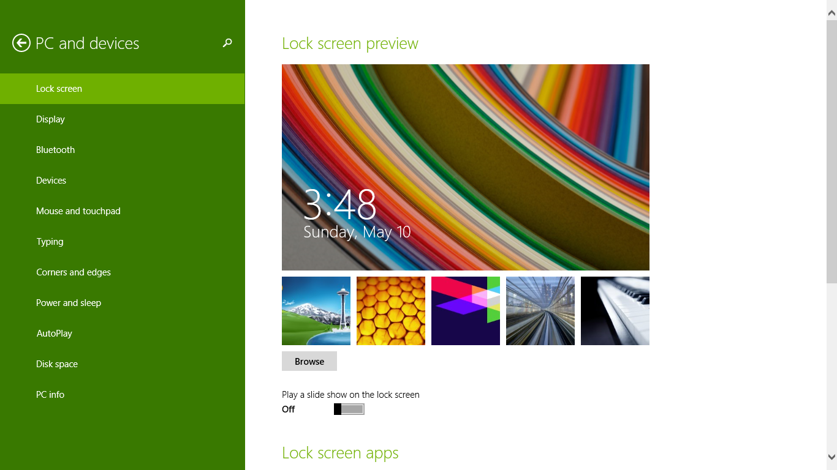
Task: Choose the yellow honeycomb lock screen image
Action: (x=390, y=310)
